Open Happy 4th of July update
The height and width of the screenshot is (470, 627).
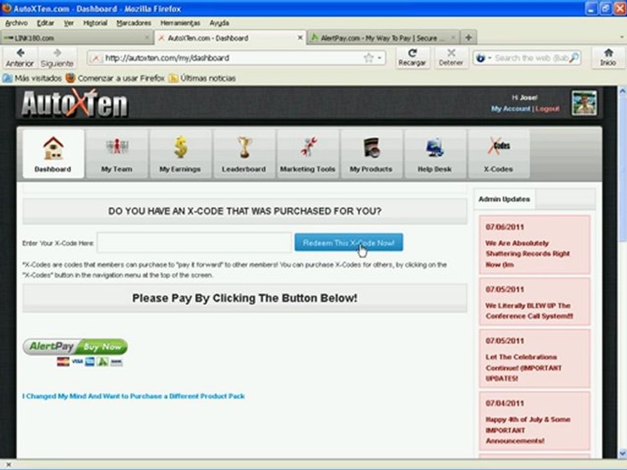(535, 421)
